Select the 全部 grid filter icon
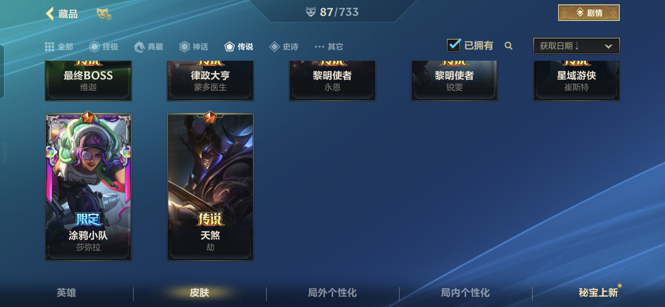This screenshot has width=665, height=307. click(x=49, y=47)
